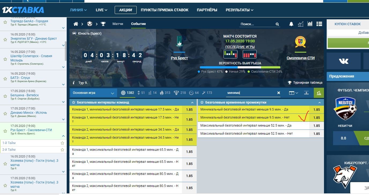Viewport: 369px width, 195px height.
Task: Open the Турнирная таблица link
Action: tap(305, 83)
